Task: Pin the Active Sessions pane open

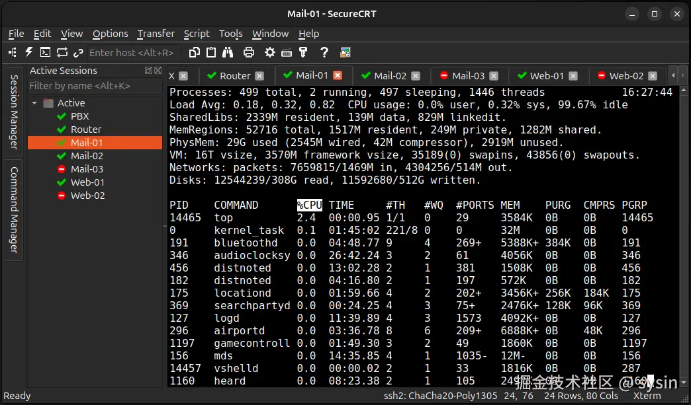Action: (149, 71)
